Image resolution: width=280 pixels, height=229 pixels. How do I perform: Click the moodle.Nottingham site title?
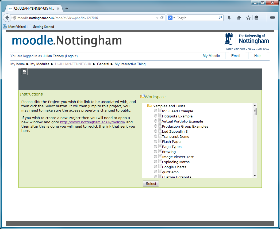67,40
